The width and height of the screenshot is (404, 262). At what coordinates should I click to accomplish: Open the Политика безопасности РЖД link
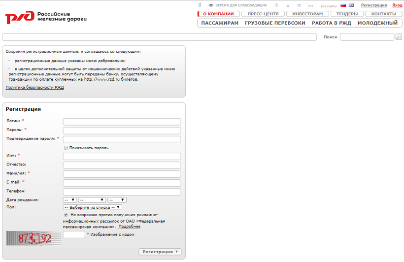tap(34, 88)
